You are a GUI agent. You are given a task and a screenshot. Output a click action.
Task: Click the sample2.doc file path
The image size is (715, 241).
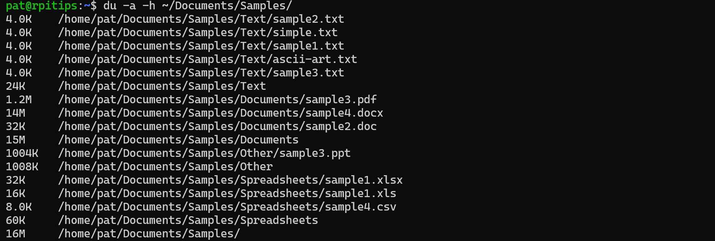[217, 126]
